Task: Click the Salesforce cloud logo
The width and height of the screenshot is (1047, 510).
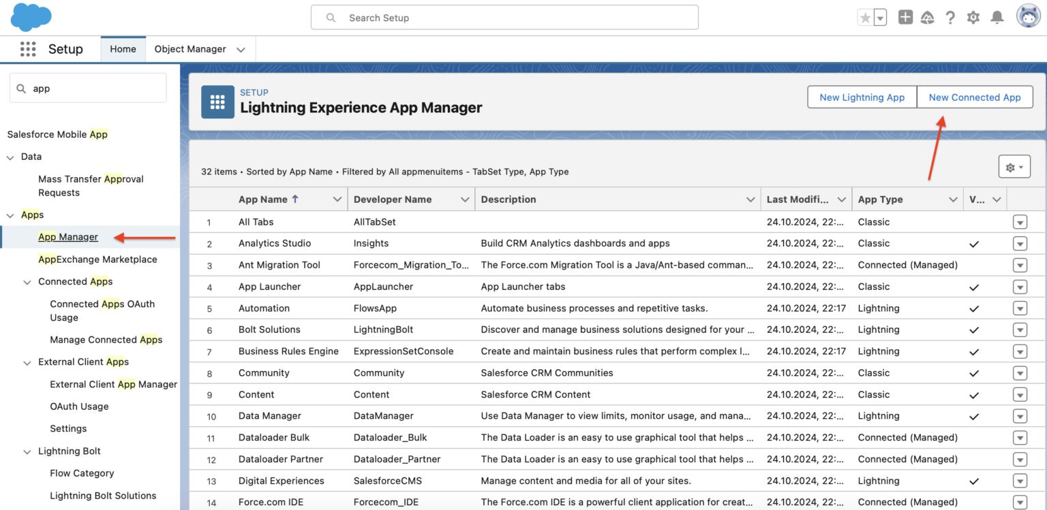Action: coord(31,16)
